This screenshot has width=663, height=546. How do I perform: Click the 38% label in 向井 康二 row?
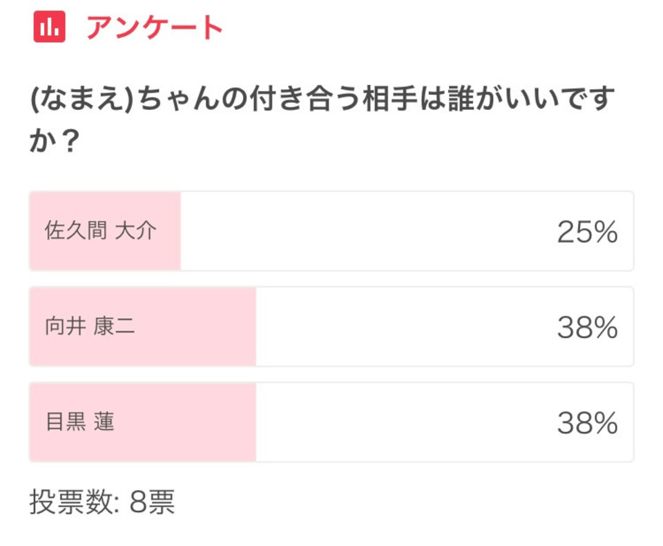(587, 327)
